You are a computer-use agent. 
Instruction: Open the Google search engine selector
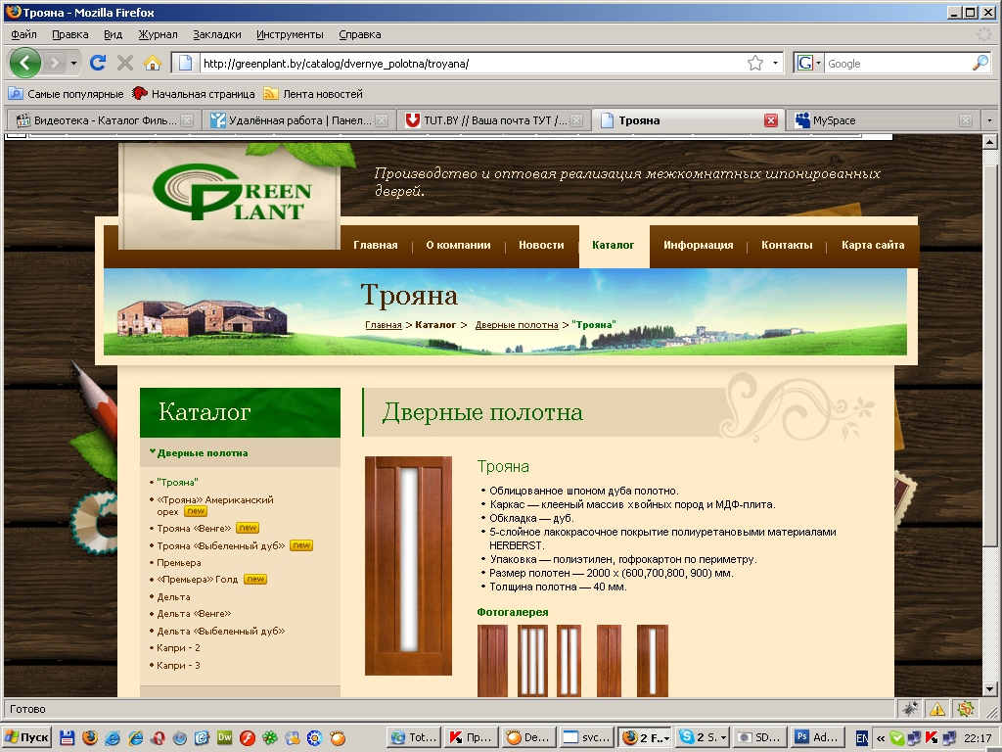tap(808, 63)
